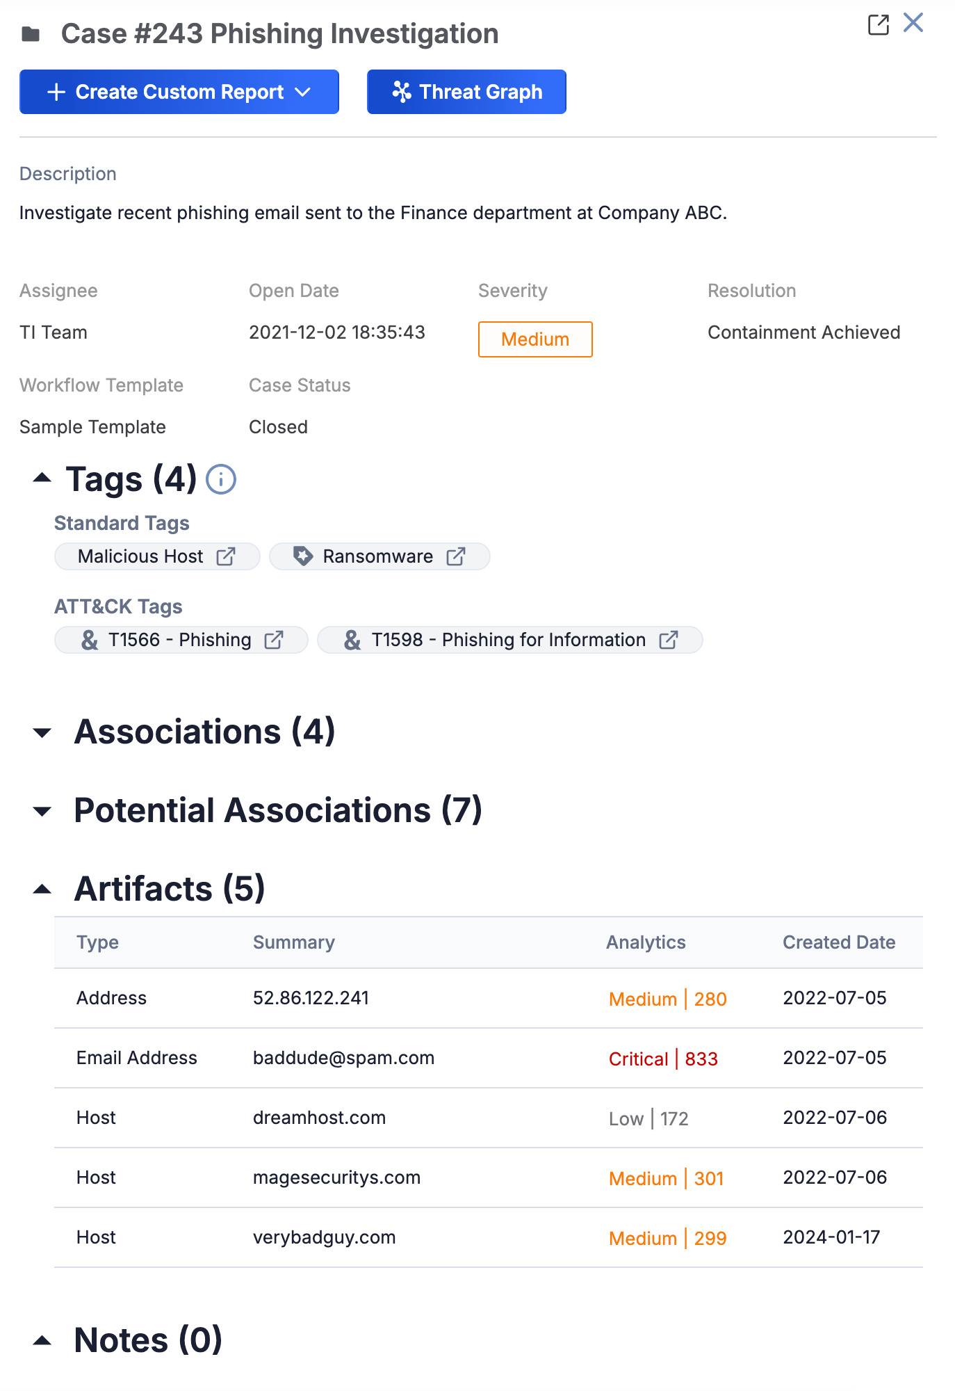Select artifact verybadguy.com

click(324, 1237)
